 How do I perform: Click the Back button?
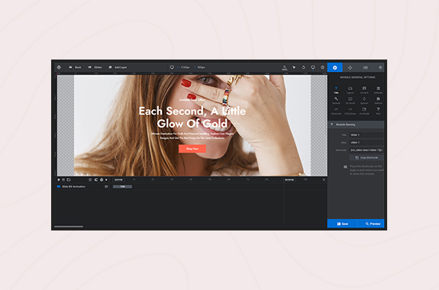tap(75, 67)
